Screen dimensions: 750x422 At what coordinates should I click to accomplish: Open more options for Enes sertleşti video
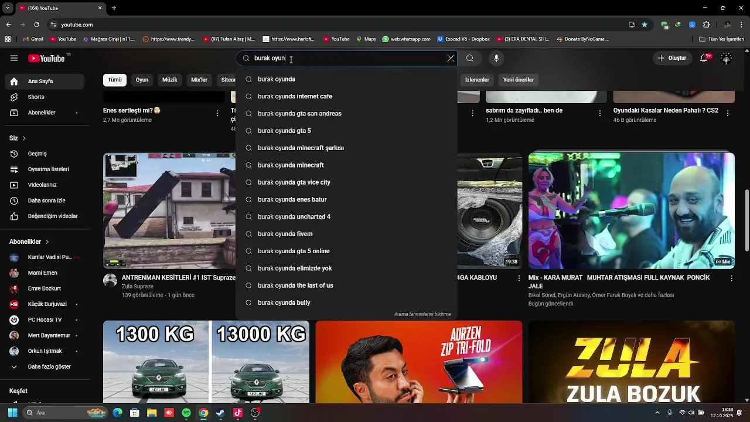[x=217, y=113]
